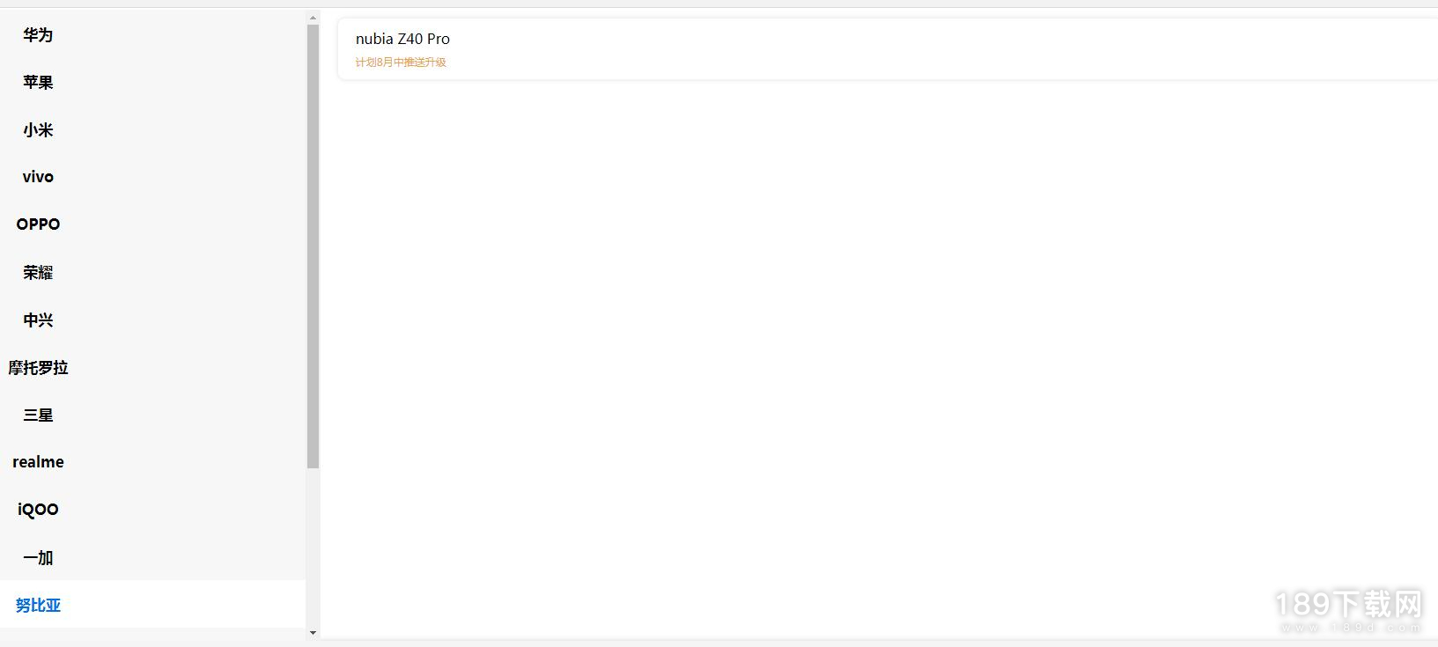Click scrollbar track below the thumb
Screen dimensions: 1438x647
click(x=313, y=546)
